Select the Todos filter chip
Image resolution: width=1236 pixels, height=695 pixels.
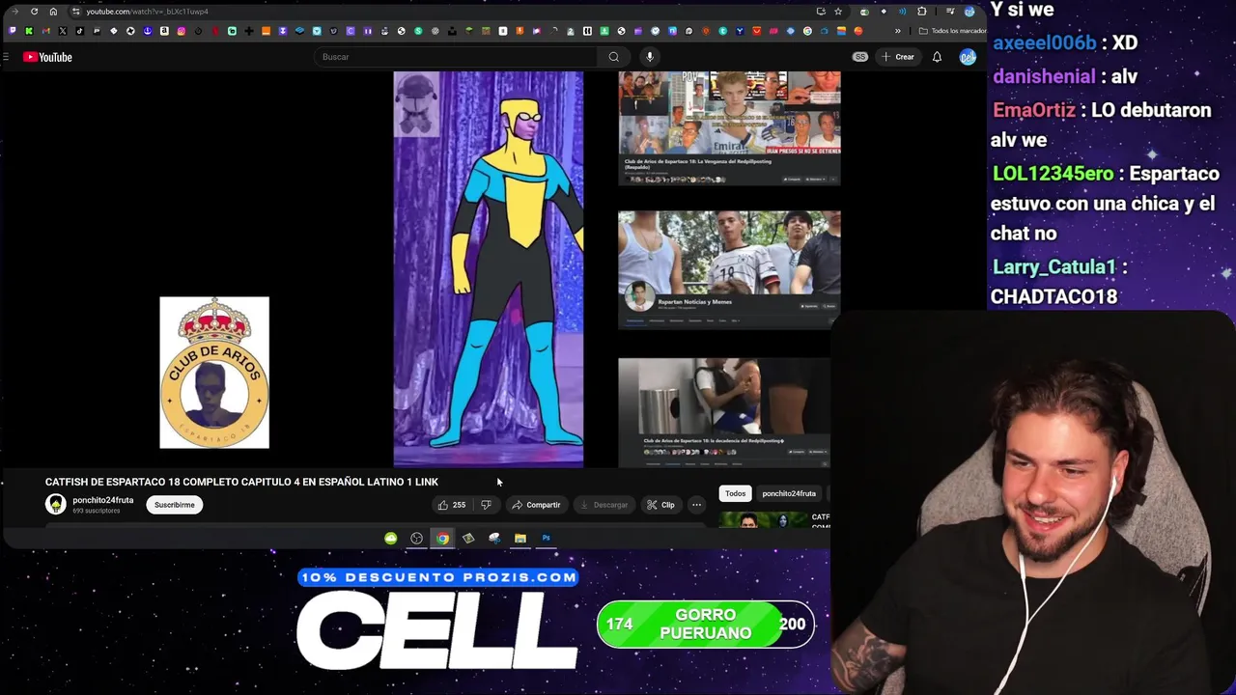point(736,493)
